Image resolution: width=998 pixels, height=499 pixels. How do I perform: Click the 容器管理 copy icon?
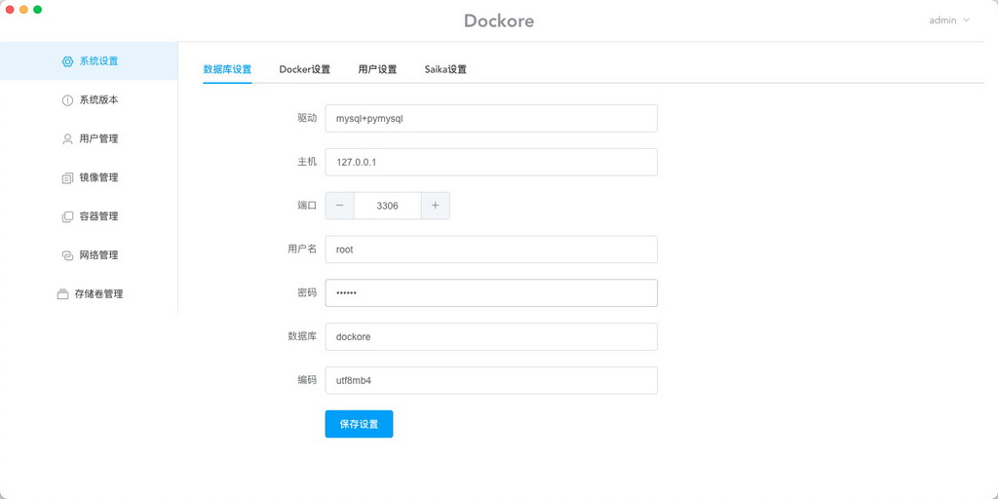tap(67, 216)
